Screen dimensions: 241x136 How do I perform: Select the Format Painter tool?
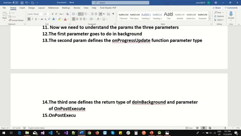click(x=16, y=20)
